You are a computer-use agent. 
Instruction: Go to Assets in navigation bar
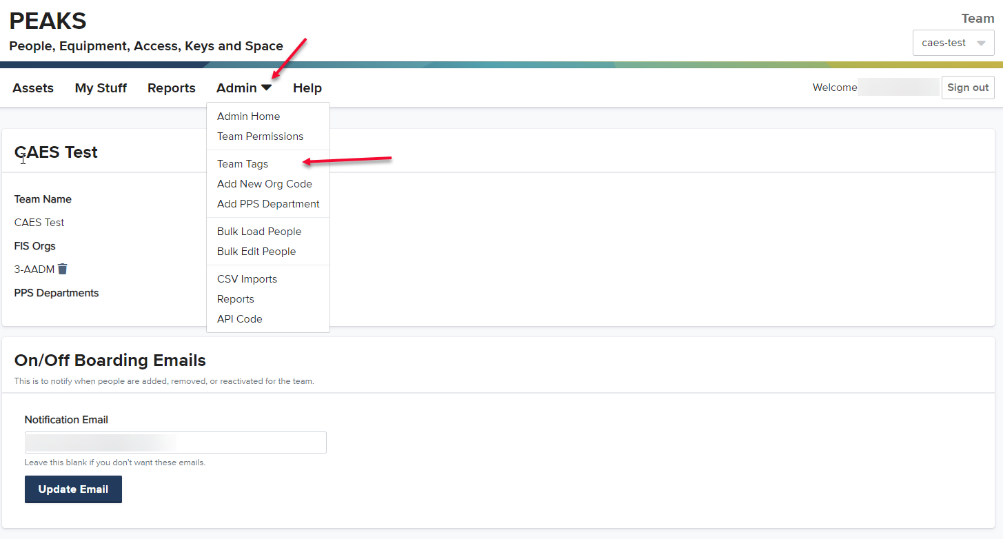coord(33,88)
